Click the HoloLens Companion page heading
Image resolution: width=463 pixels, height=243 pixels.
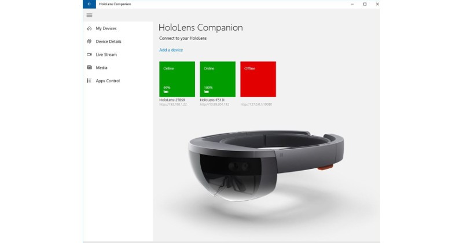[201, 27]
